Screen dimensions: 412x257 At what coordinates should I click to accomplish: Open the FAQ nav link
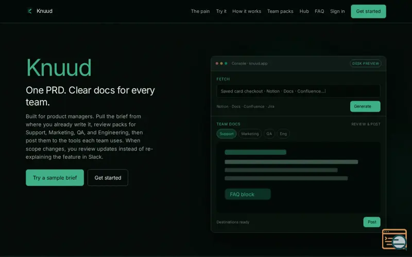(319, 11)
